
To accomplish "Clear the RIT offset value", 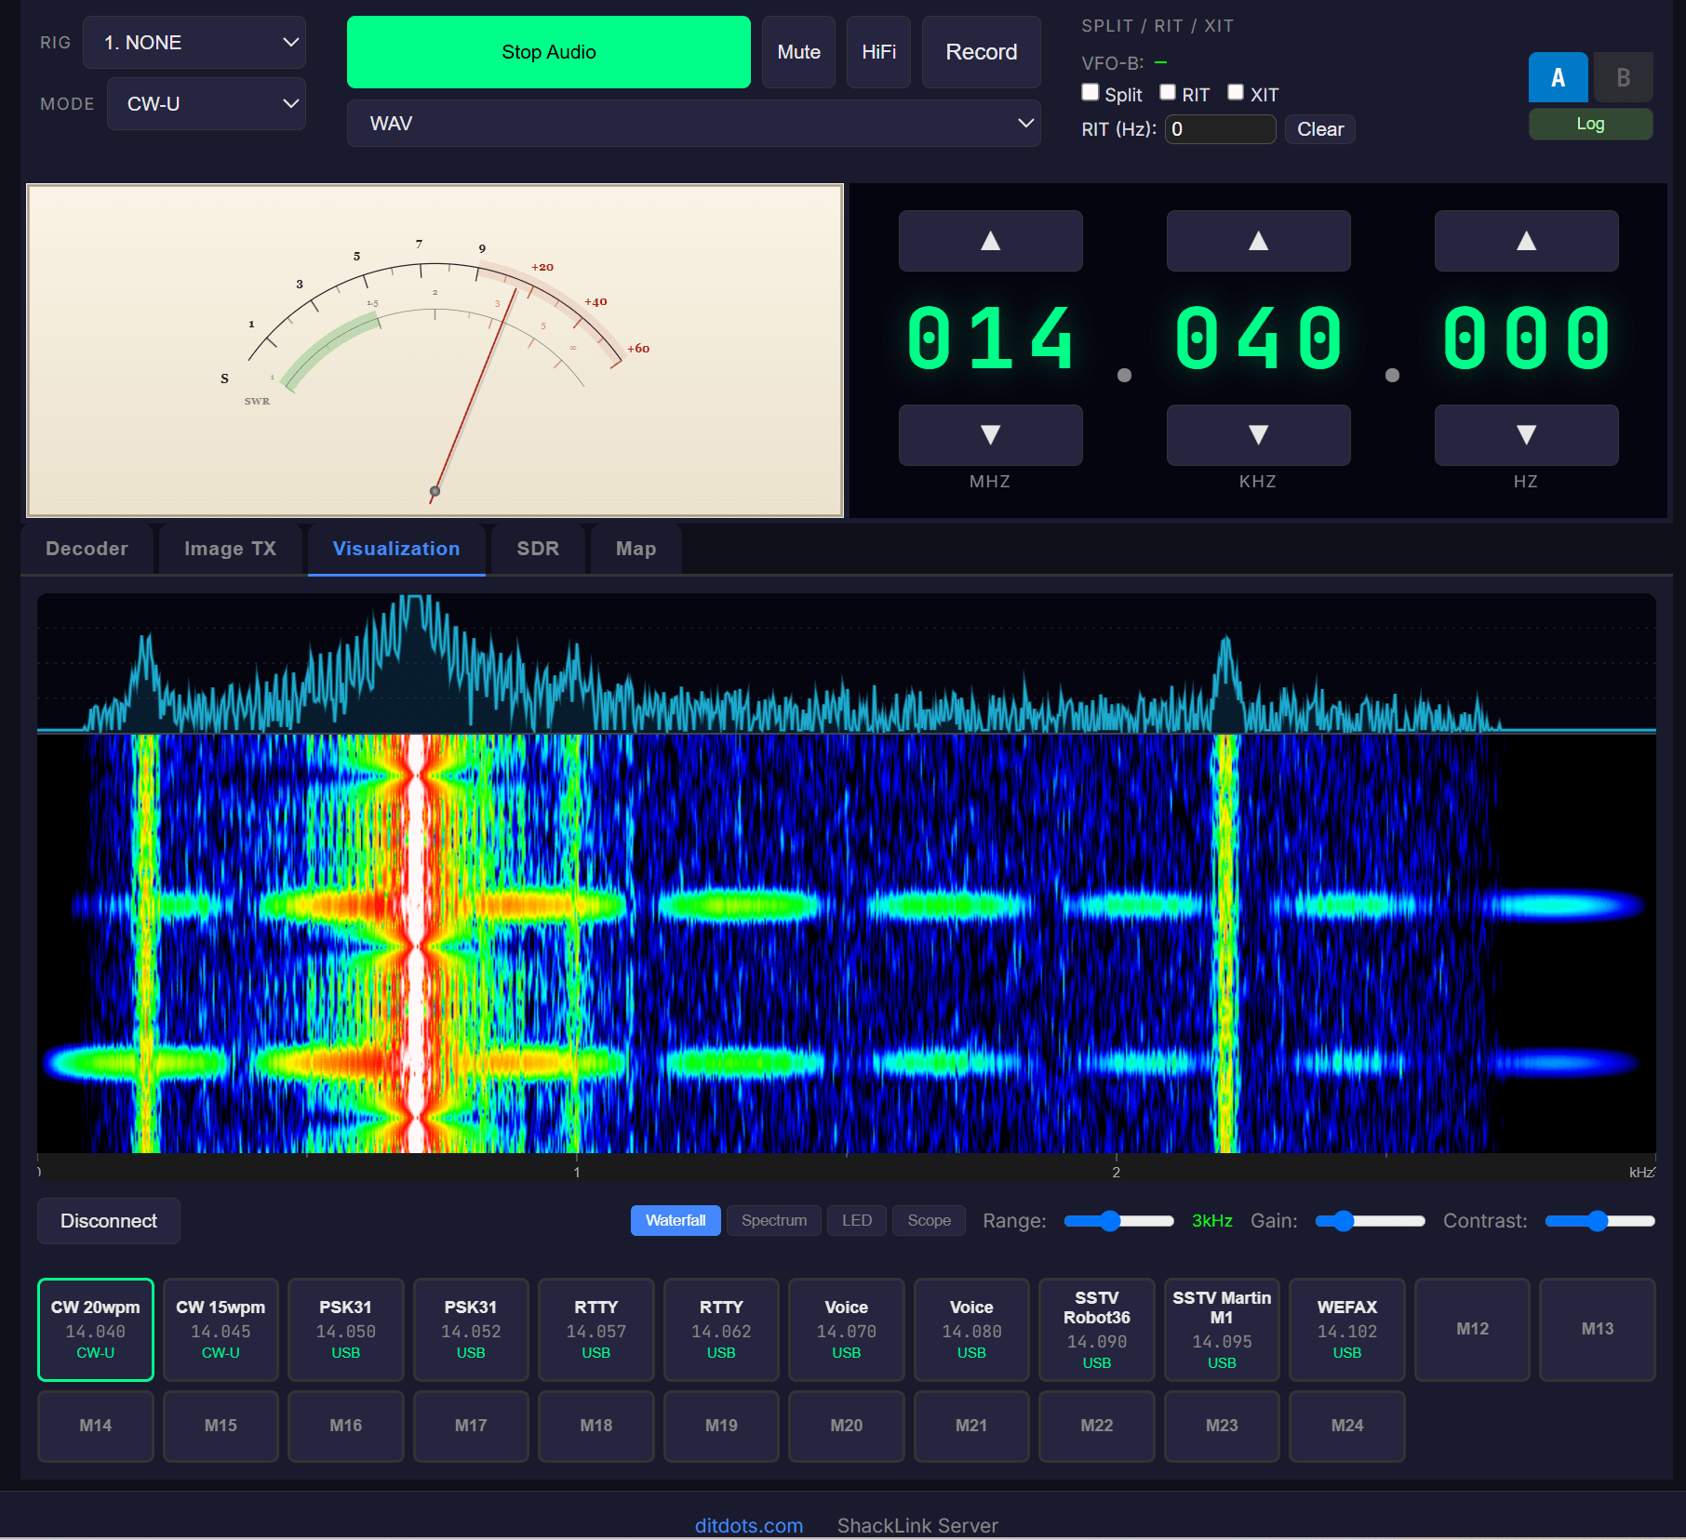I will (x=1319, y=129).
